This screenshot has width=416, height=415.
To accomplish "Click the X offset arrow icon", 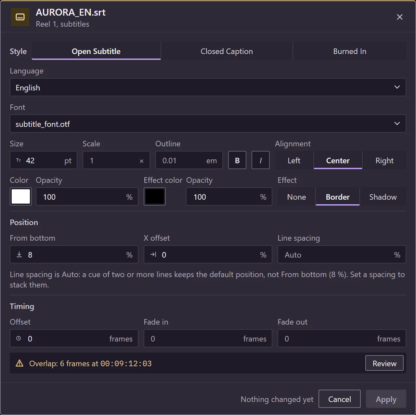I will tap(153, 254).
